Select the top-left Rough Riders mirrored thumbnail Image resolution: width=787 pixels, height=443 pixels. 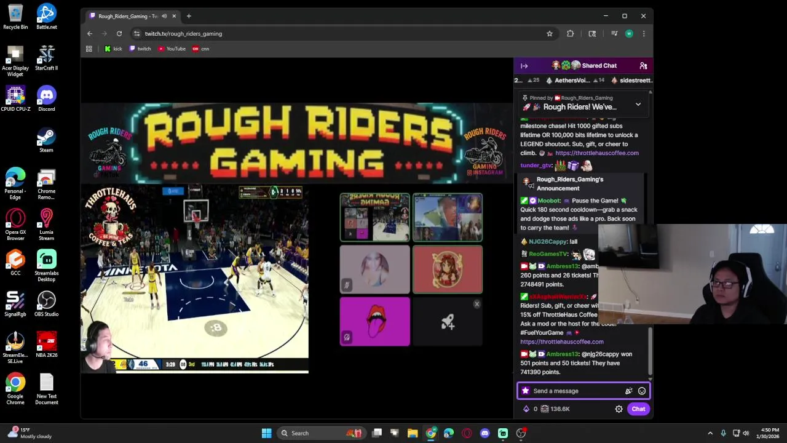pyautogui.click(x=374, y=217)
